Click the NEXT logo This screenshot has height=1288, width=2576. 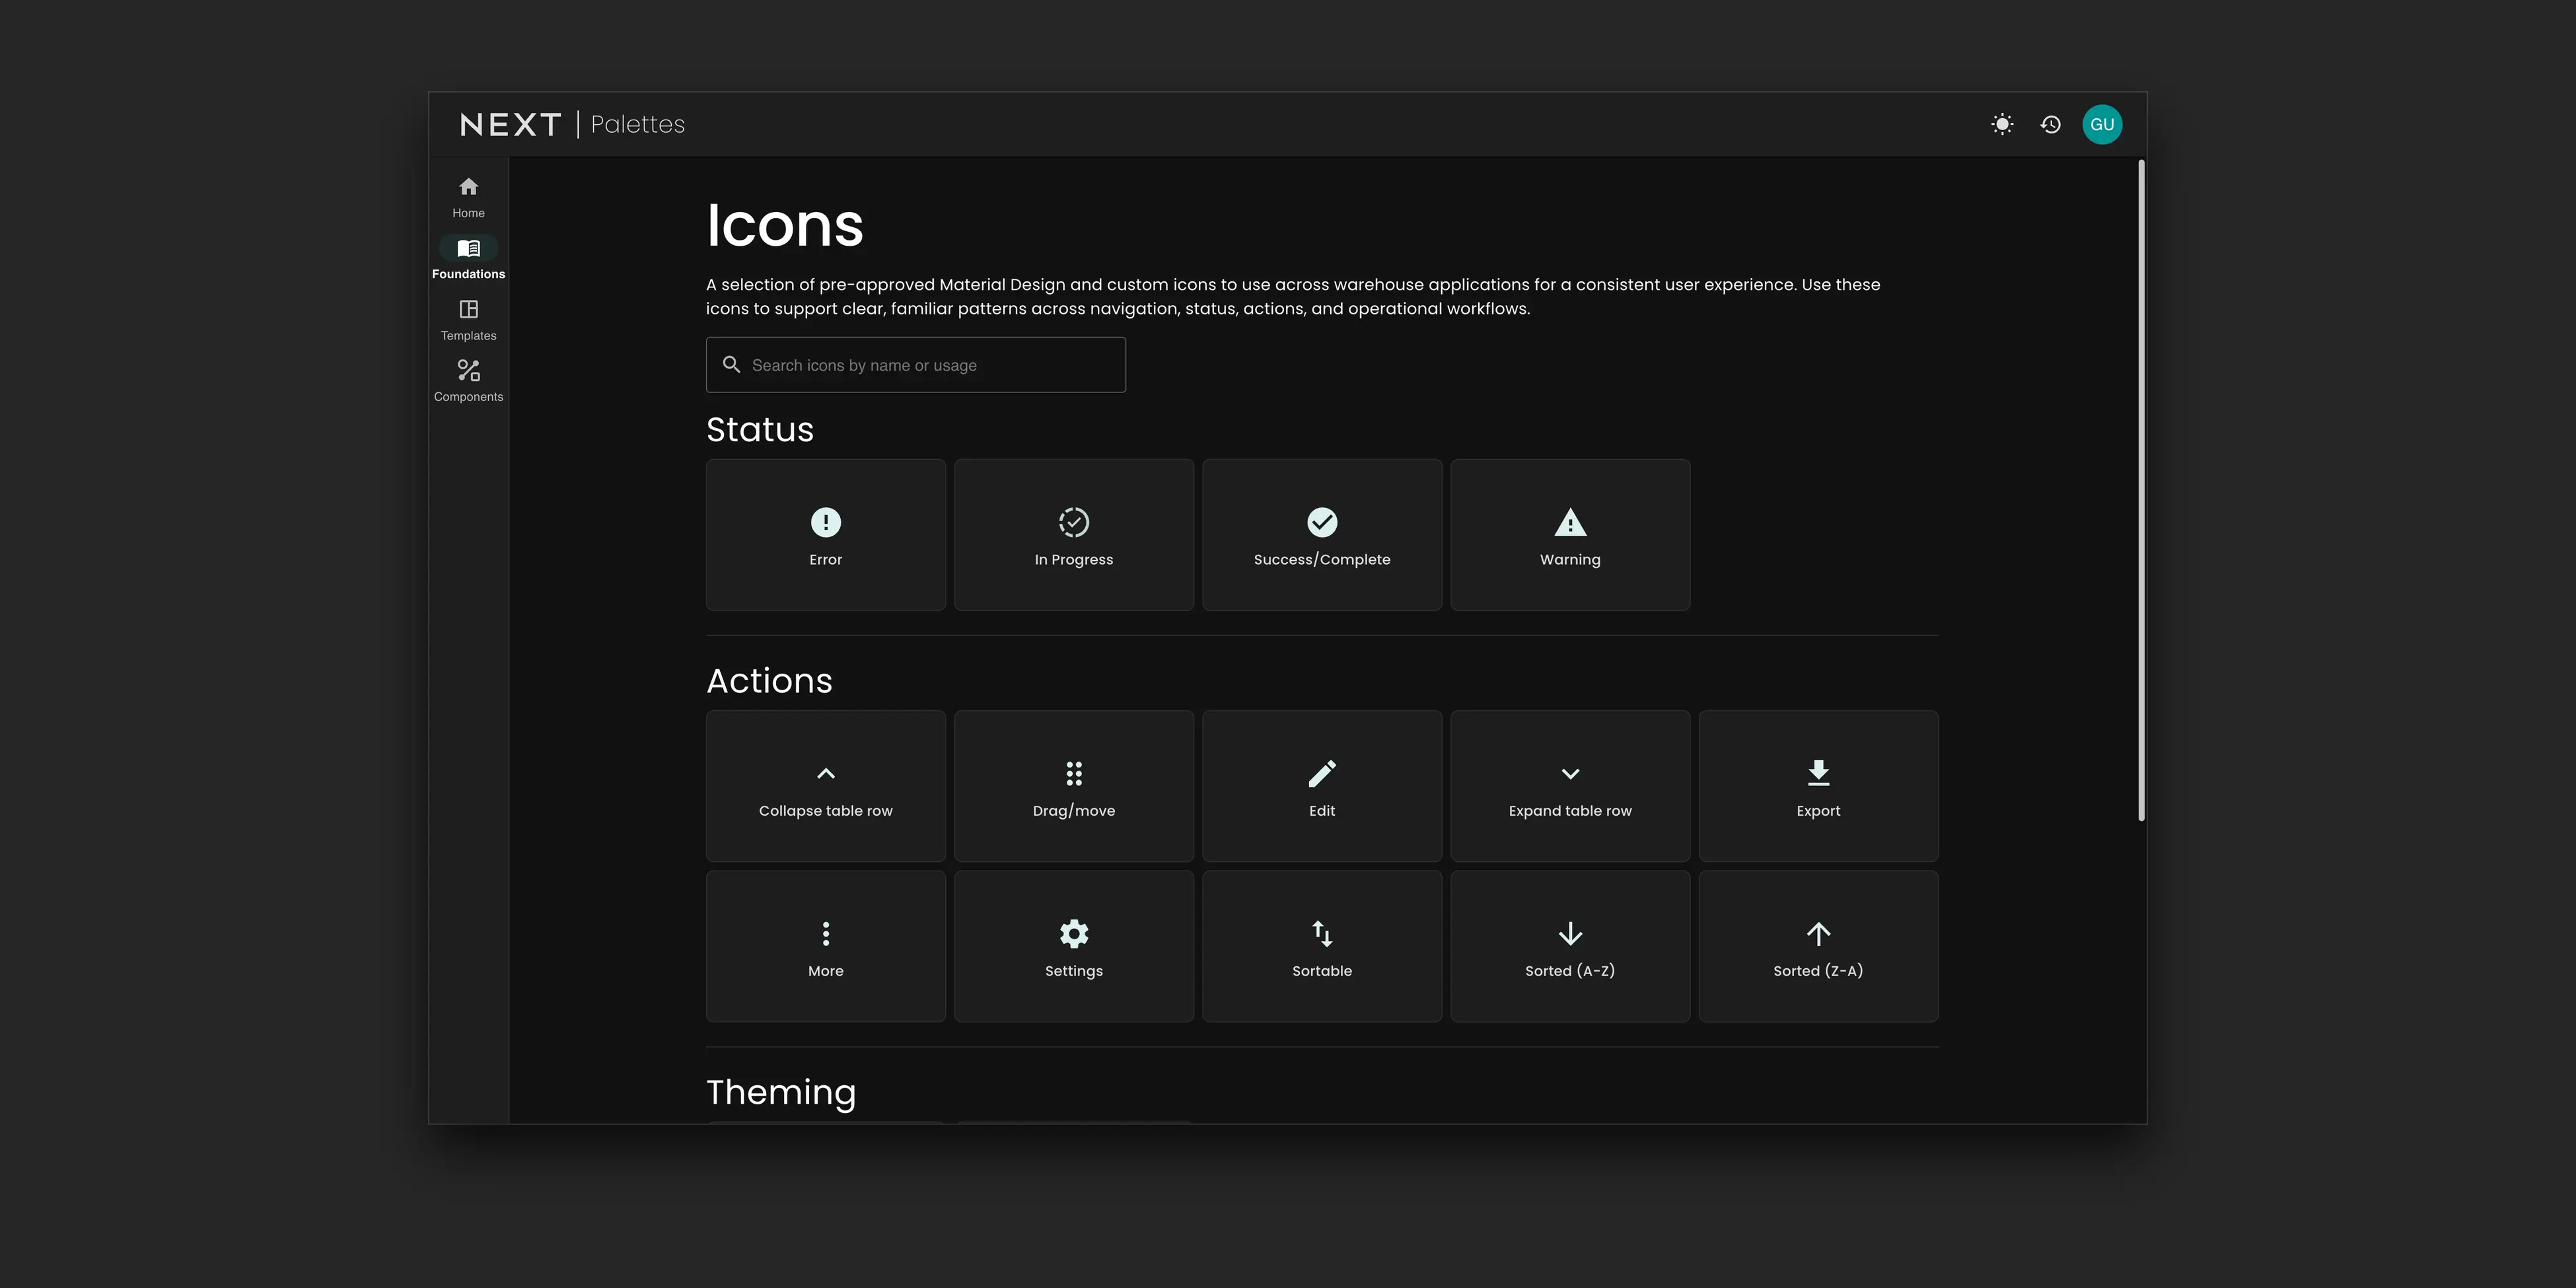pos(511,125)
